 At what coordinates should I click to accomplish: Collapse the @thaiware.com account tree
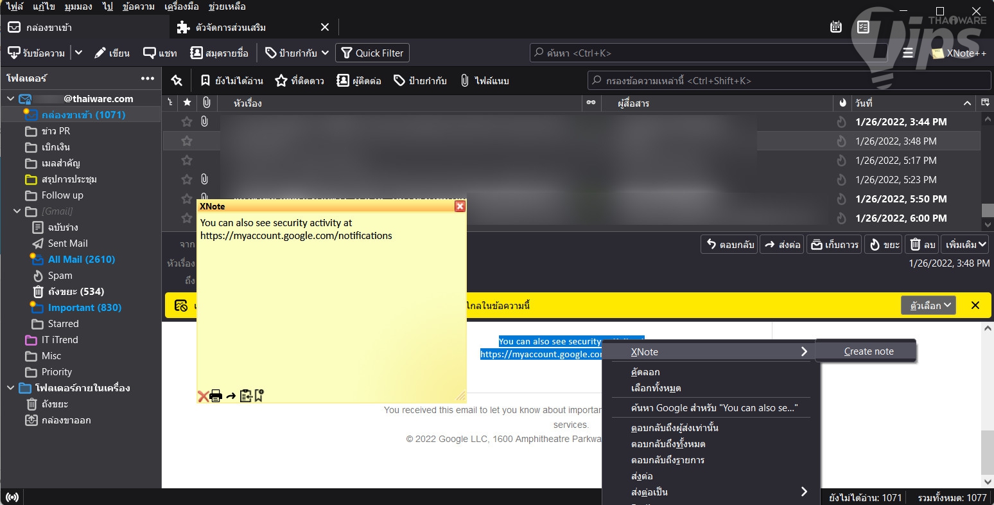(10, 99)
